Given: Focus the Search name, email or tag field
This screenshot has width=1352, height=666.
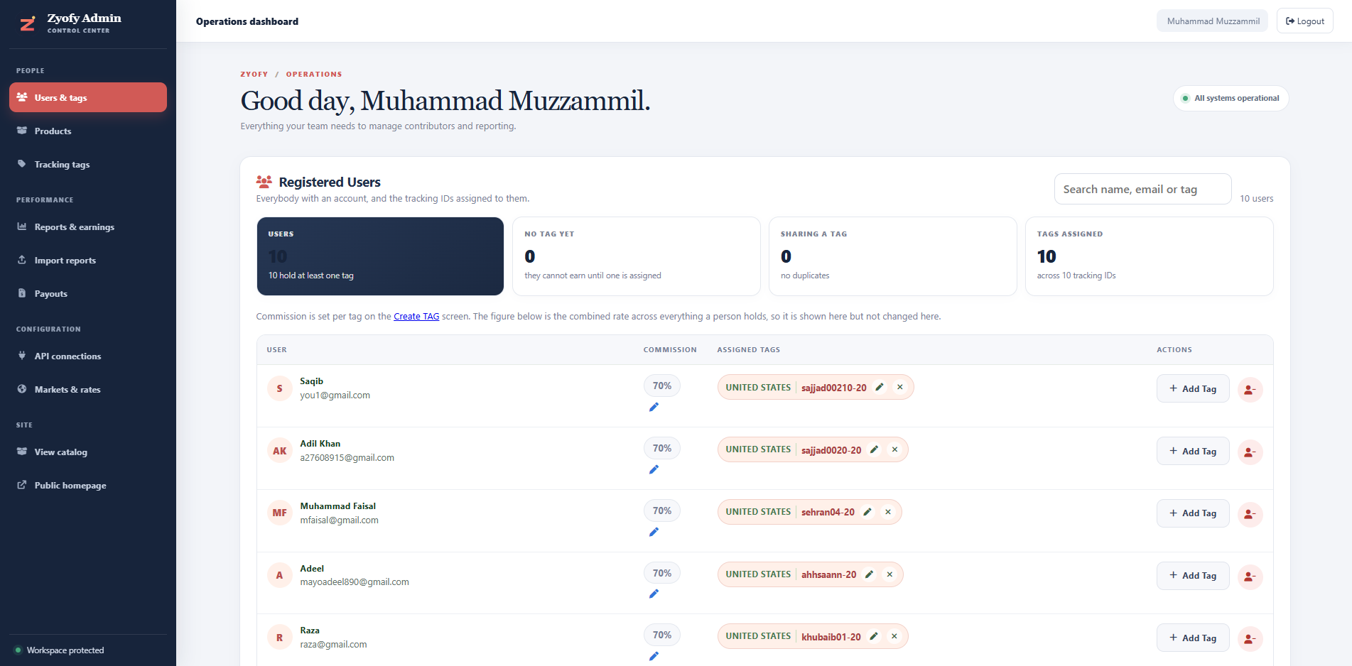Looking at the screenshot, I should pos(1142,189).
